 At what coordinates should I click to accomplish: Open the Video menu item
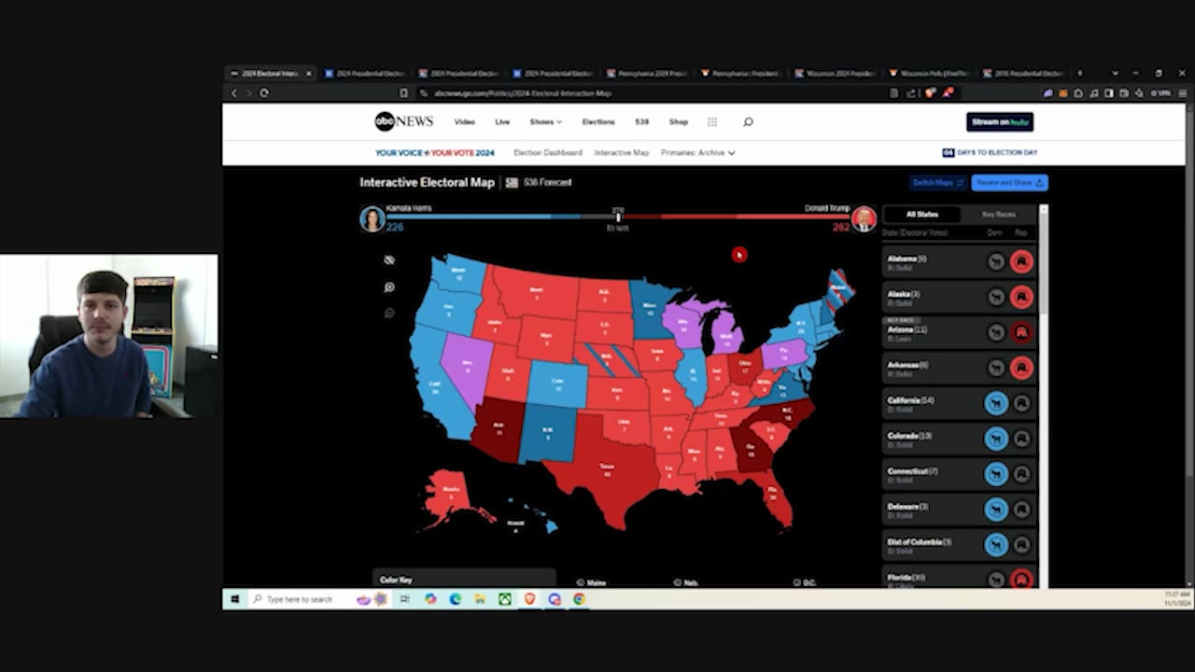tap(464, 122)
